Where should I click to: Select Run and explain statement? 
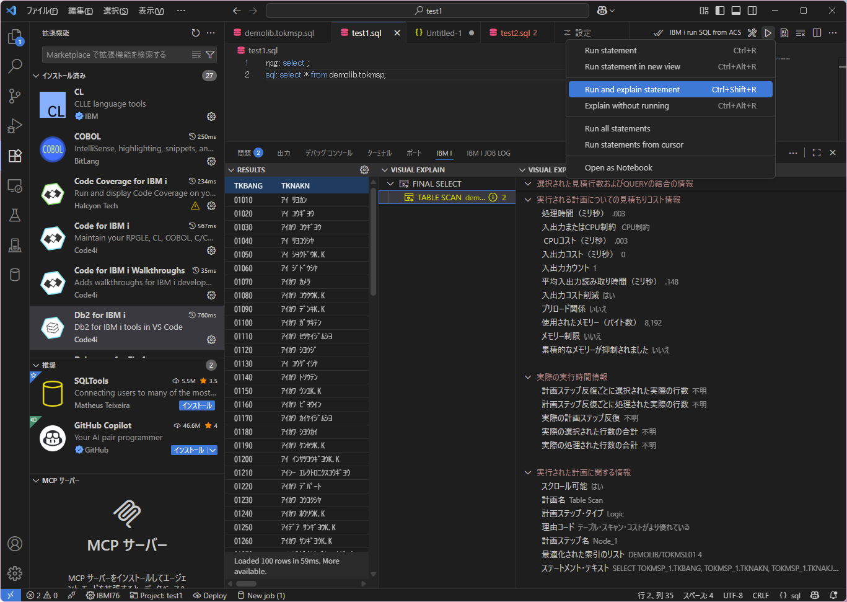[x=670, y=90]
